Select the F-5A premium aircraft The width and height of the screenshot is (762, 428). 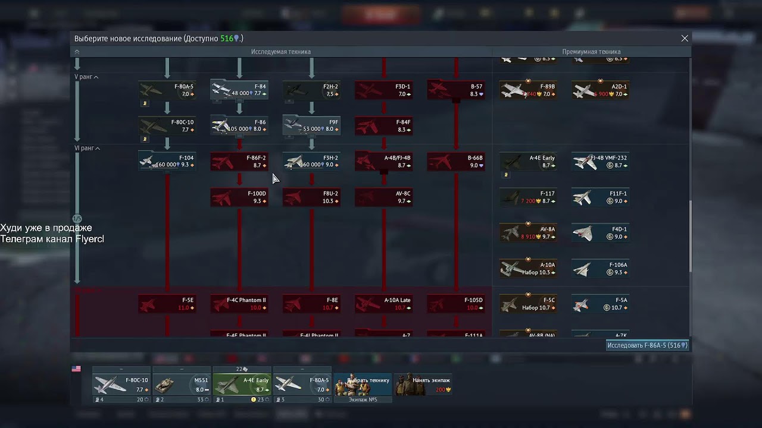[600, 304]
